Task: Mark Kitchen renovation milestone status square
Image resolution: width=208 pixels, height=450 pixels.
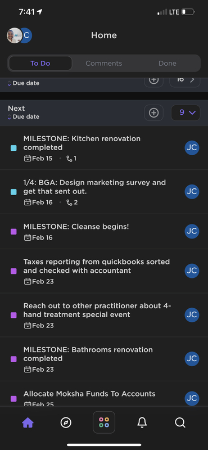Action: (13, 148)
